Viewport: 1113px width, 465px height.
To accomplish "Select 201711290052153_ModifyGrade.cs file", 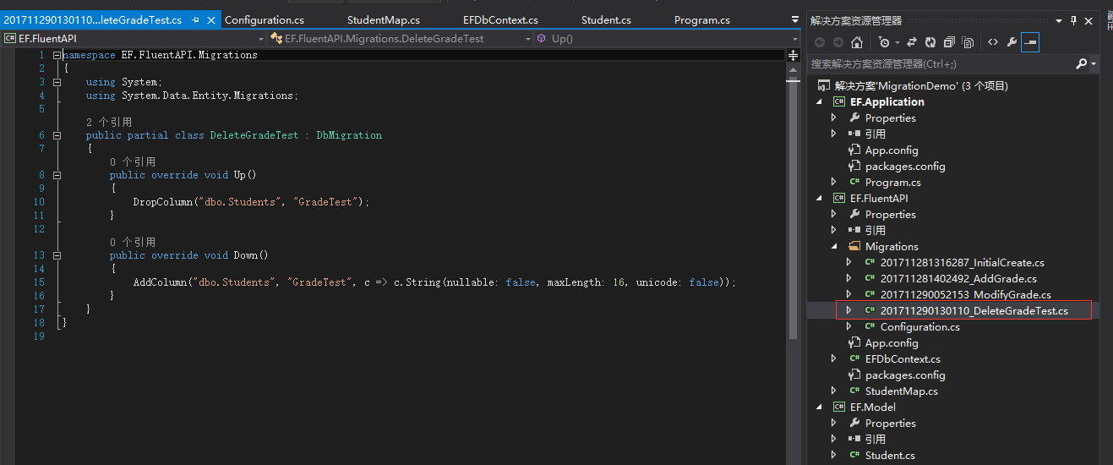I will (965, 295).
